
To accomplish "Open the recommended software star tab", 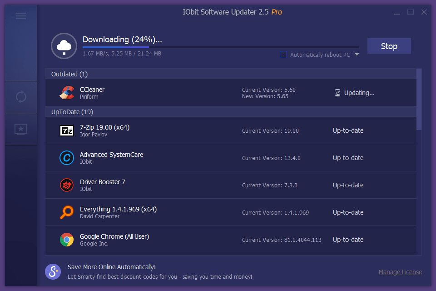I will (x=21, y=129).
